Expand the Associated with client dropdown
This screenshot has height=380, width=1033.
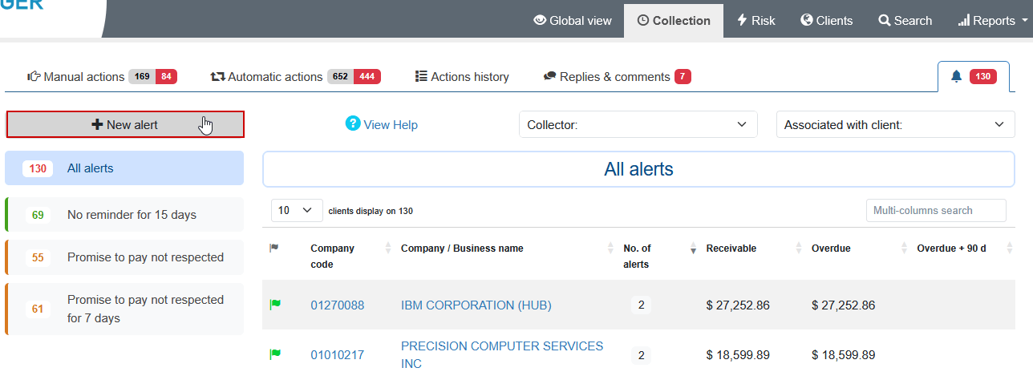(x=895, y=124)
